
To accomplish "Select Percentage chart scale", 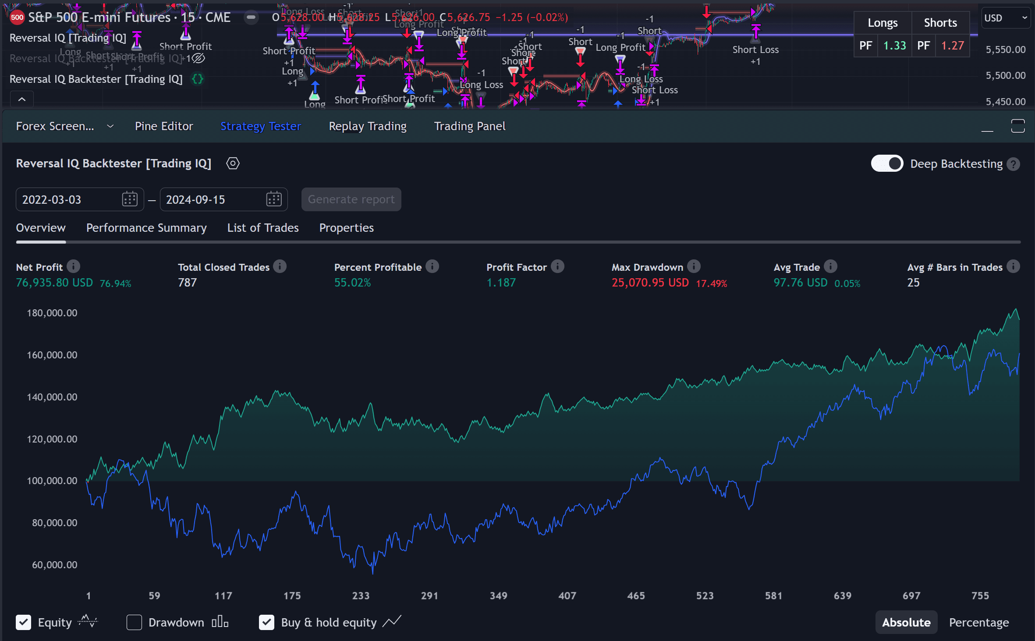I will tap(979, 622).
